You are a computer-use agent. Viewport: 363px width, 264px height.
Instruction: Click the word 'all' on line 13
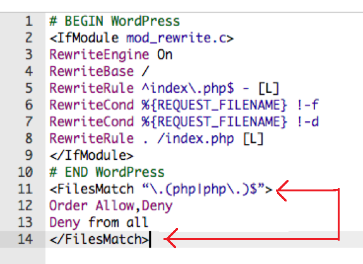click(x=138, y=222)
